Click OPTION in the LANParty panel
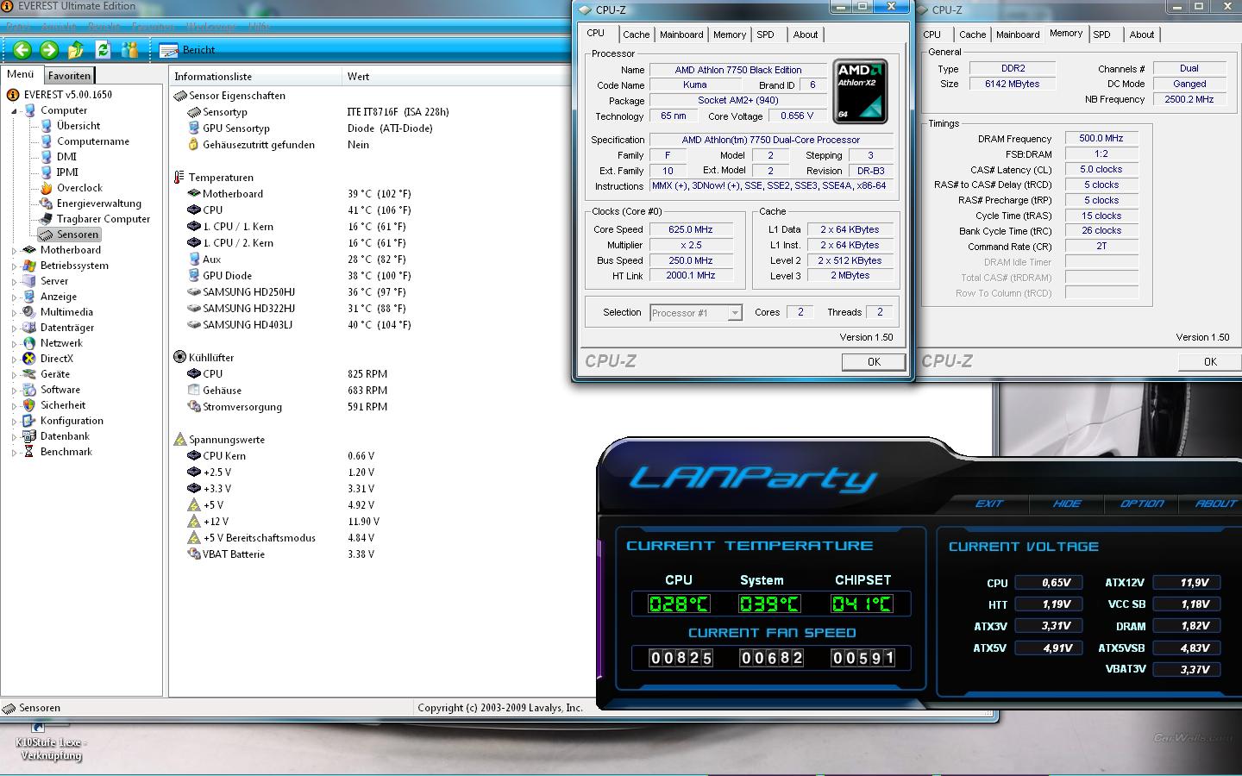Image resolution: width=1242 pixels, height=776 pixels. 1142,504
